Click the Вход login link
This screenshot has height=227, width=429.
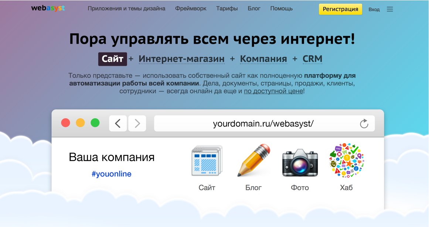pos(374,9)
